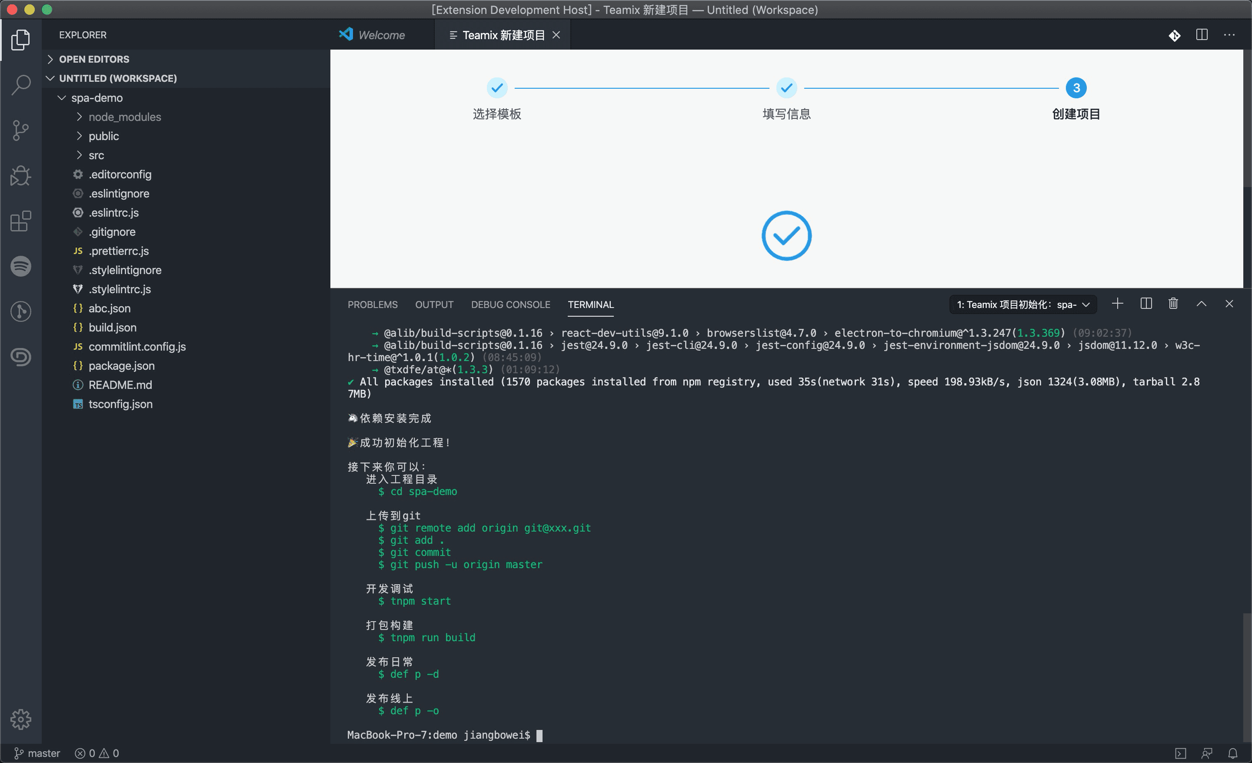
Task: Split the terminal panel
Action: [1146, 304]
